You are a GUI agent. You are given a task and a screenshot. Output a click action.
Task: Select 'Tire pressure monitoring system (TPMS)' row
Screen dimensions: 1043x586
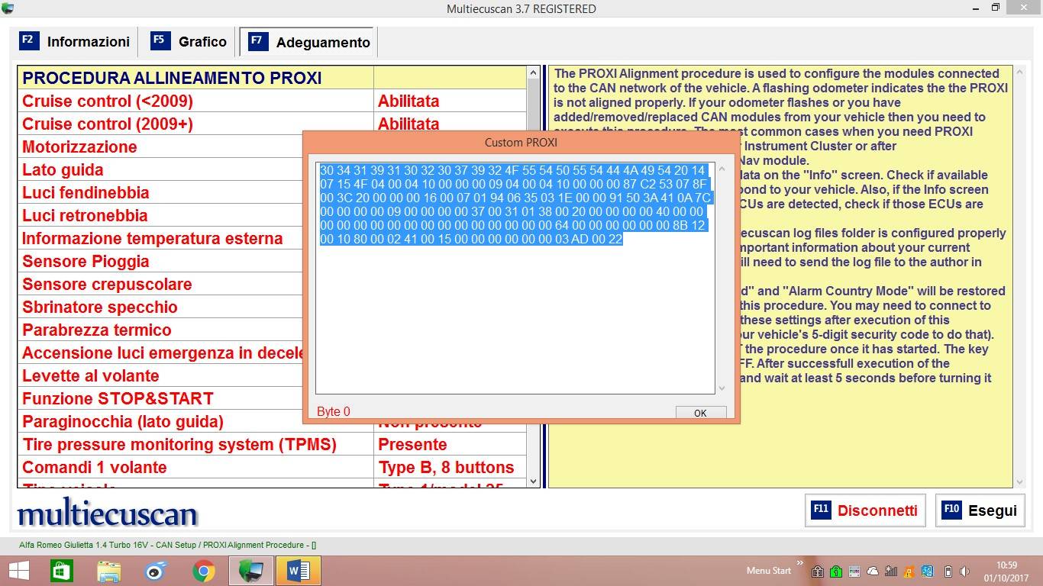[272, 445]
